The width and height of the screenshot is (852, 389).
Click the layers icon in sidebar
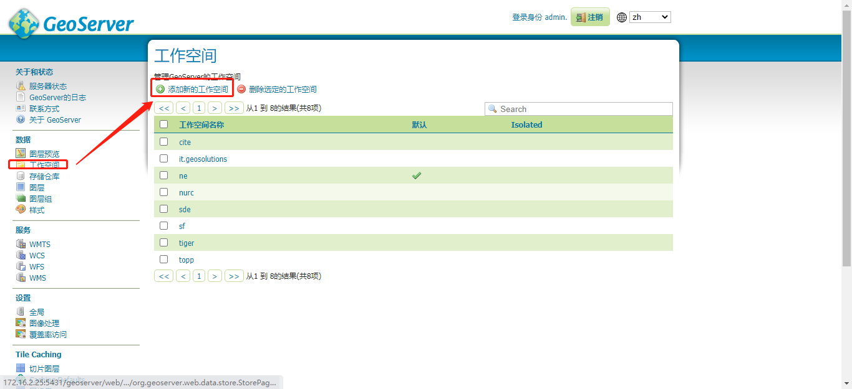[21, 187]
